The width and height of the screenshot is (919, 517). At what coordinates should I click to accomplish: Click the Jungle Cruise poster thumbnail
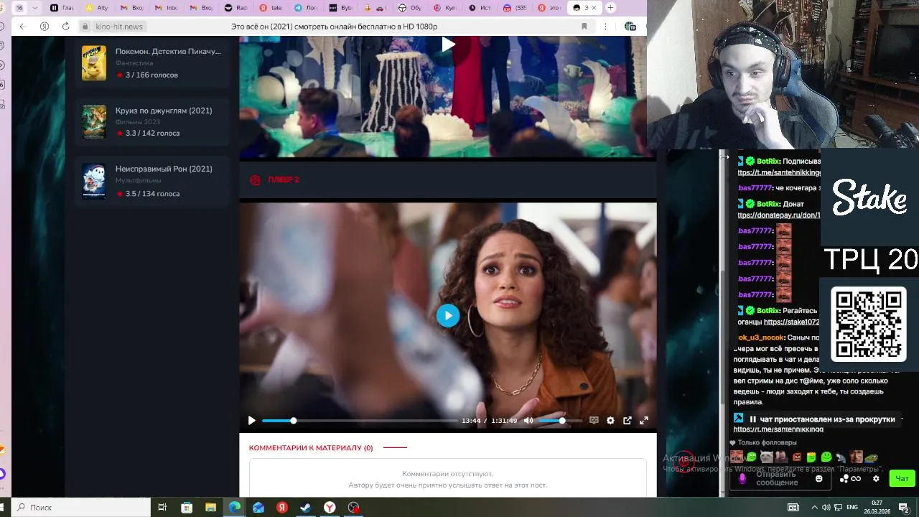click(93, 122)
